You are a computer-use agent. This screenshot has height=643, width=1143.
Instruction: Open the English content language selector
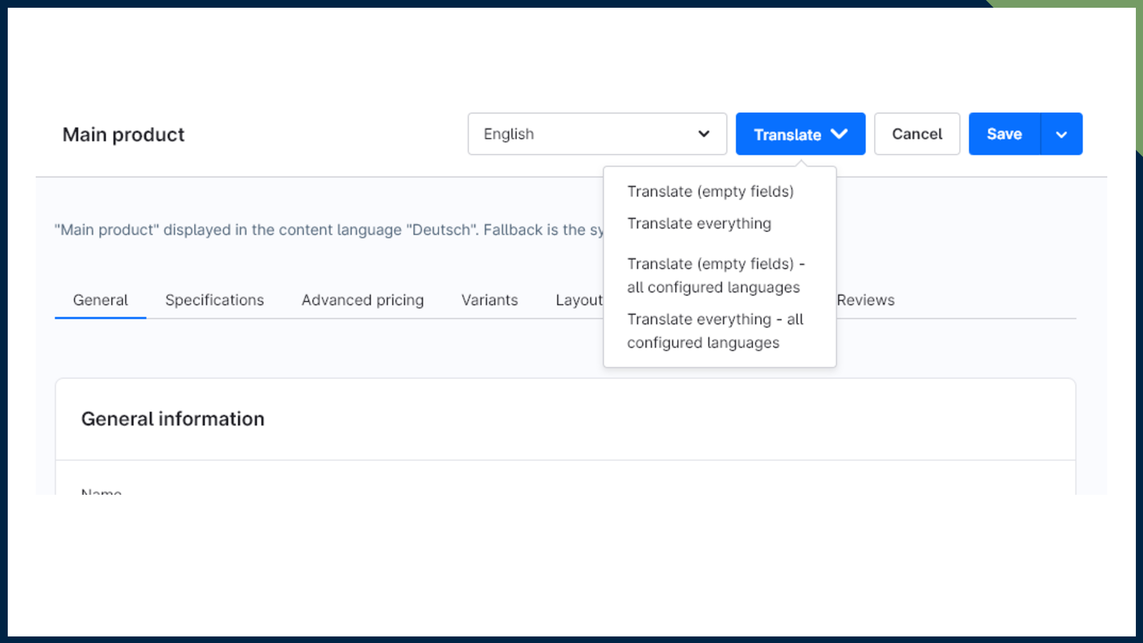[597, 134]
